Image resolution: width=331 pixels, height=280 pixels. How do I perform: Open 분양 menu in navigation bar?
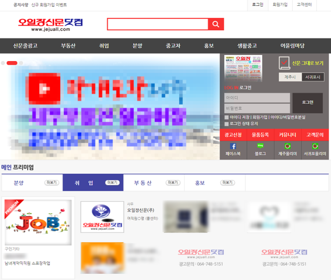click(x=137, y=45)
